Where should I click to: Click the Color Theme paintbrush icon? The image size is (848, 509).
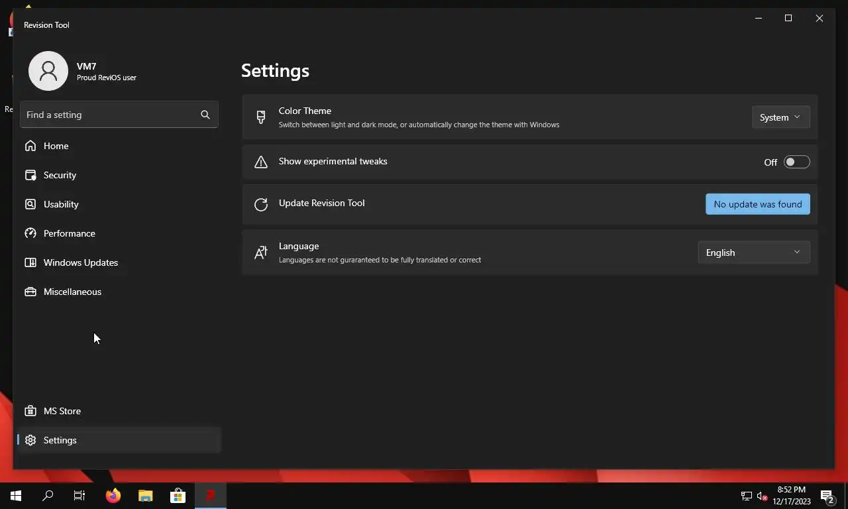pyautogui.click(x=261, y=117)
